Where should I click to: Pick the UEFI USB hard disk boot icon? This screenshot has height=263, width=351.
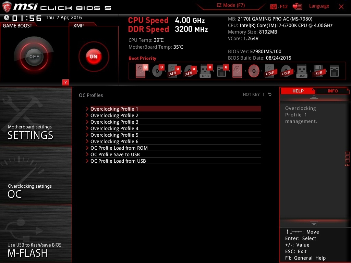pyautogui.click(x=174, y=71)
